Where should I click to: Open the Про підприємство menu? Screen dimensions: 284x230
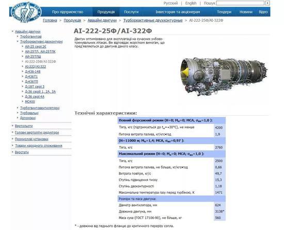coord(67,12)
